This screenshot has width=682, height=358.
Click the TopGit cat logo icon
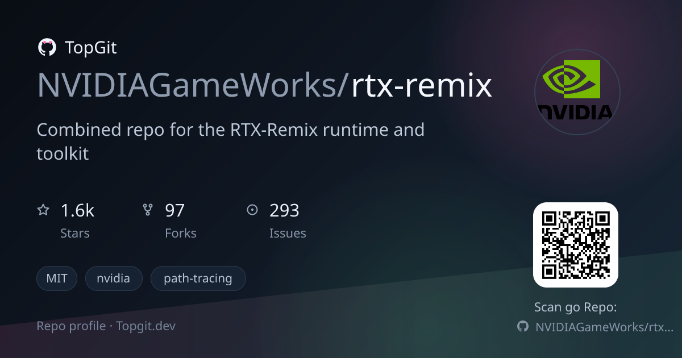[x=47, y=48]
